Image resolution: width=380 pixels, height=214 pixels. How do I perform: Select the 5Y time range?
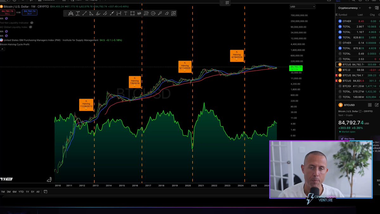click(33, 192)
